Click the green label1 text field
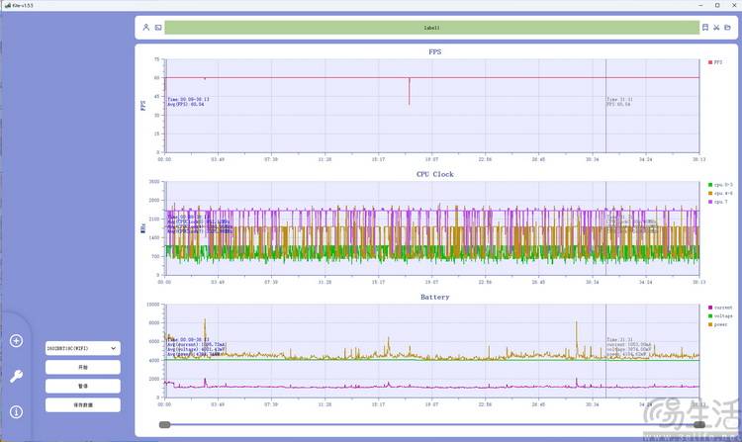The image size is (742, 442). pyautogui.click(x=430, y=28)
